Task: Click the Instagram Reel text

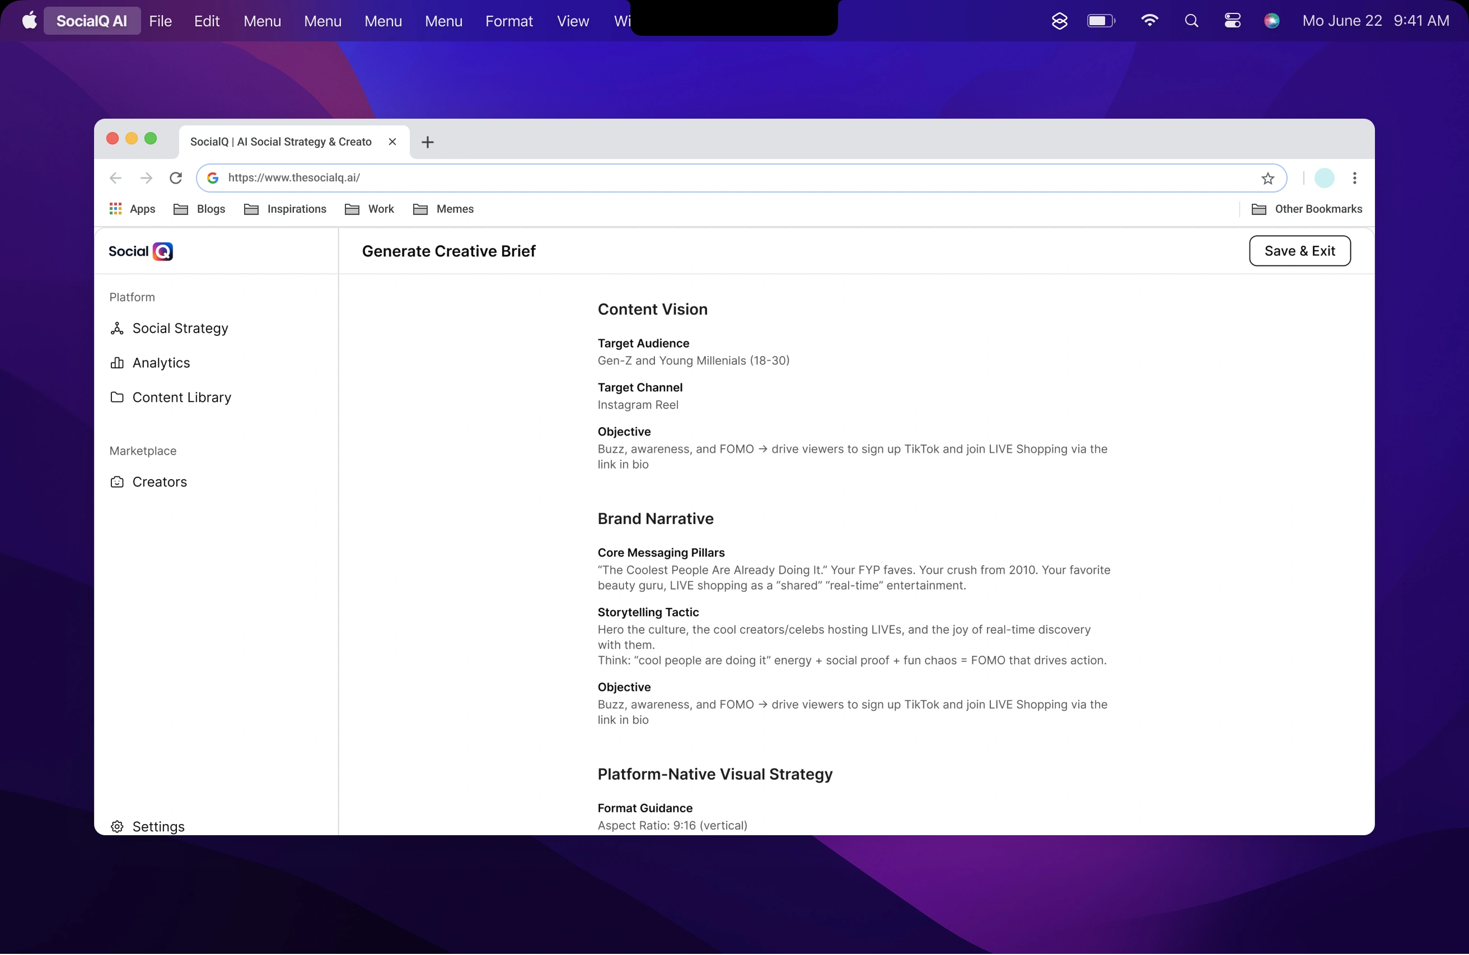Action: pos(638,405)
